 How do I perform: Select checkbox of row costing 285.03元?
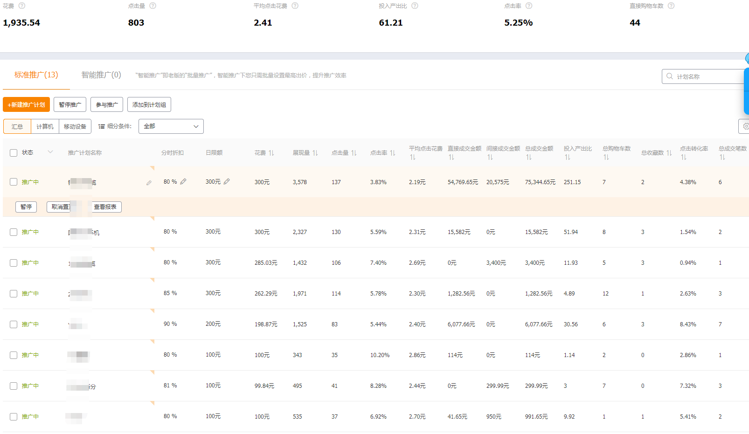[x=14, y=263]
